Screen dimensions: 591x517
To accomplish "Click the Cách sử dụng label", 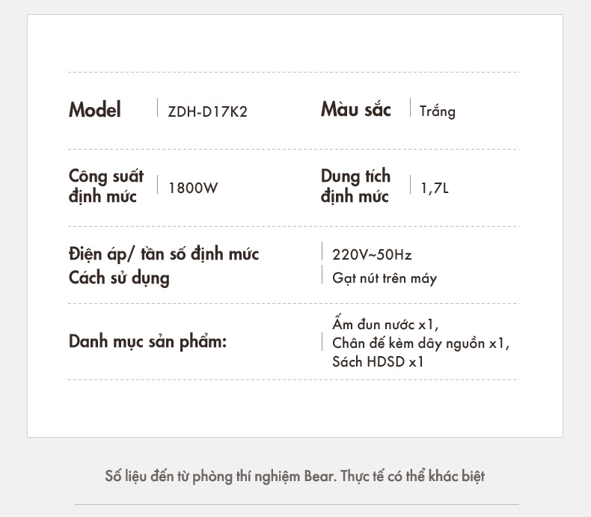I will [119, 278].
